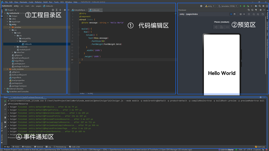Attach debugger to process icon

coord(248,6)
